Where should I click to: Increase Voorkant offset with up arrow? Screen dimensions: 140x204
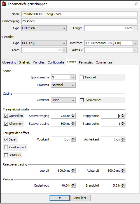coord(73,138)
